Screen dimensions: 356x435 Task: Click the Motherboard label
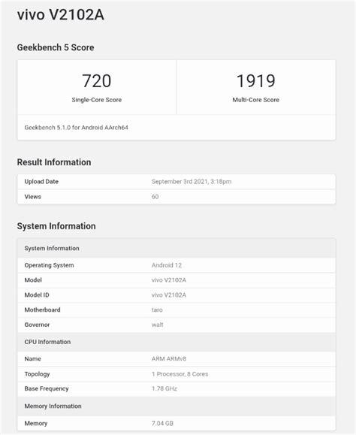42,310
